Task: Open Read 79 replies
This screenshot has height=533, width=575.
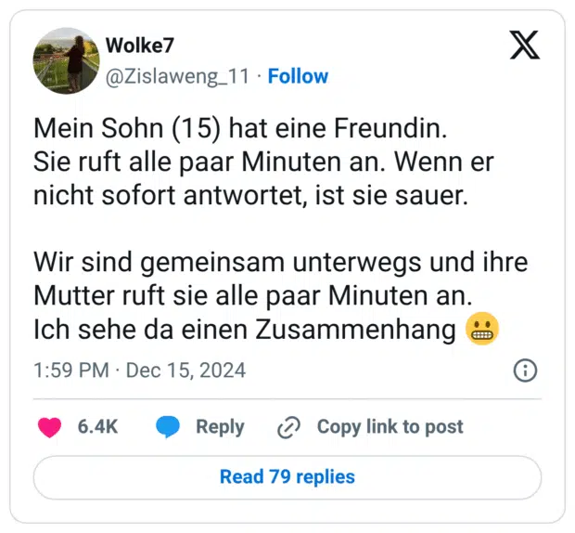Action: 287,477
